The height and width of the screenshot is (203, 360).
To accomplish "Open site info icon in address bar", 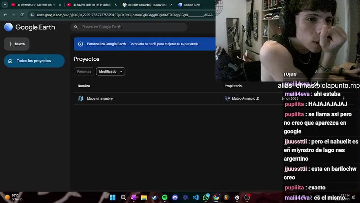I will pos(32,15).
